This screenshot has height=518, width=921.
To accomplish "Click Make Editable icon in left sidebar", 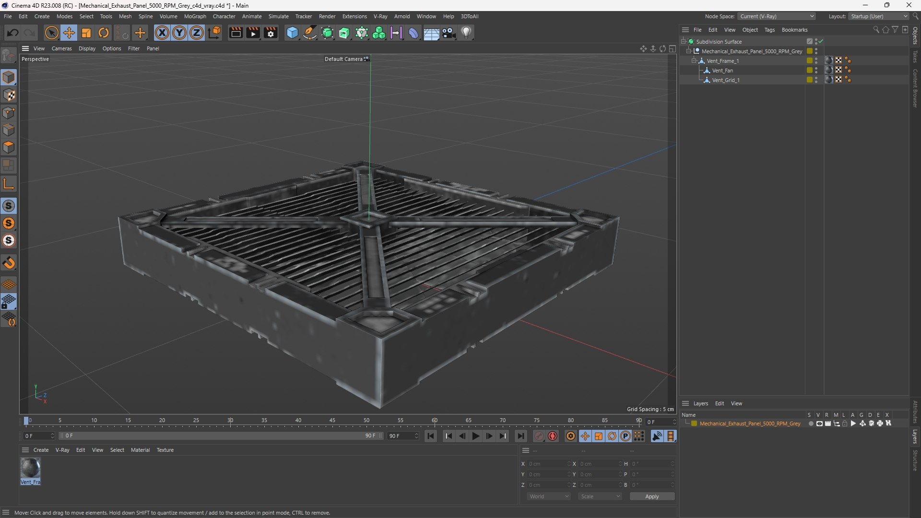I will tap(9, 56).
